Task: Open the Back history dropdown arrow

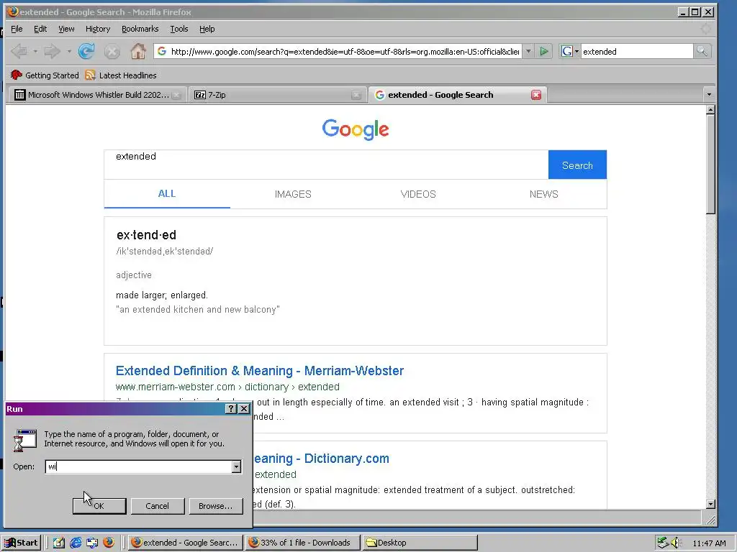Action: coord(35,51)
